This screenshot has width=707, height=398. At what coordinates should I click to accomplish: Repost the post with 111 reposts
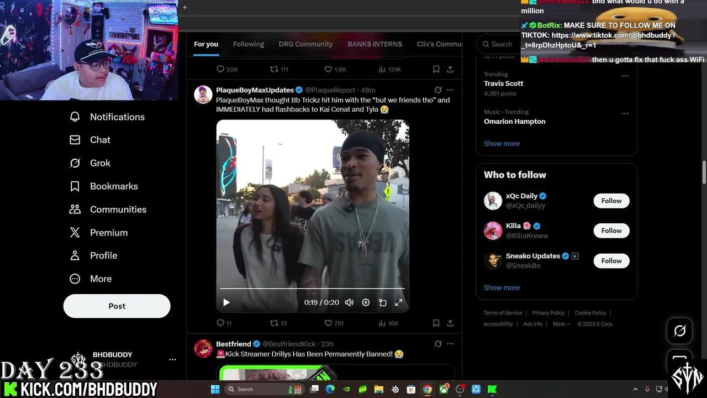279,69
